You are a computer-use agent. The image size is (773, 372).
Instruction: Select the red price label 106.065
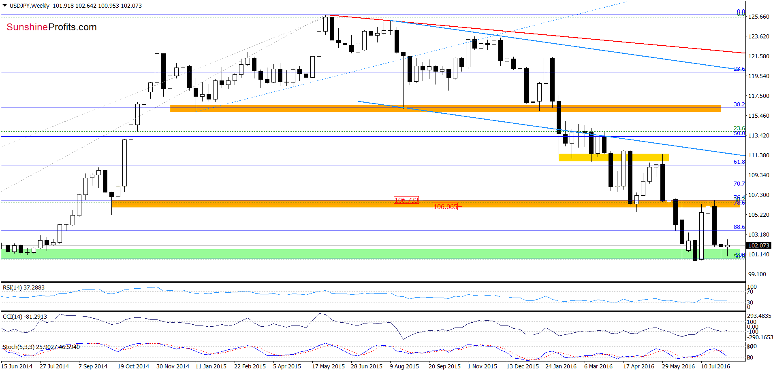(x=445, y=207)
